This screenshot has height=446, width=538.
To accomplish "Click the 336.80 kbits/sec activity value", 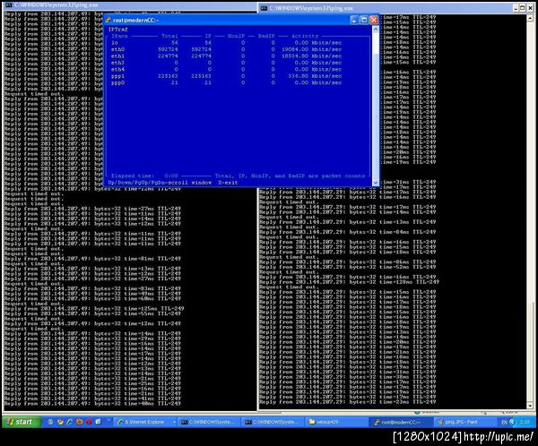I will [315, 76].
